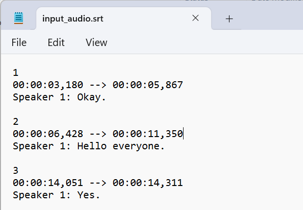
Task: Click the start timestamp 00:00:03,180
Action: pyautogui.click(x=48, y=85)
